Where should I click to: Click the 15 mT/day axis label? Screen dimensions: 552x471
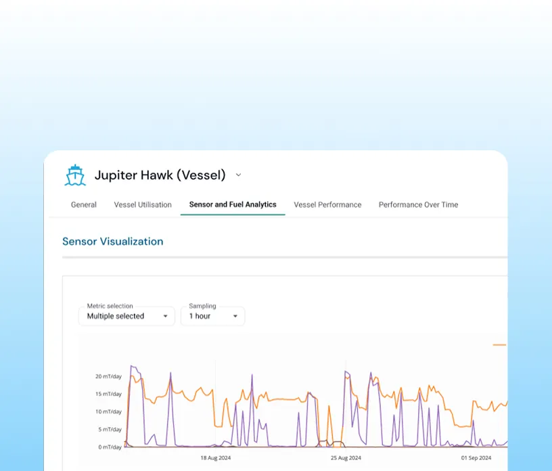[108, 394]
